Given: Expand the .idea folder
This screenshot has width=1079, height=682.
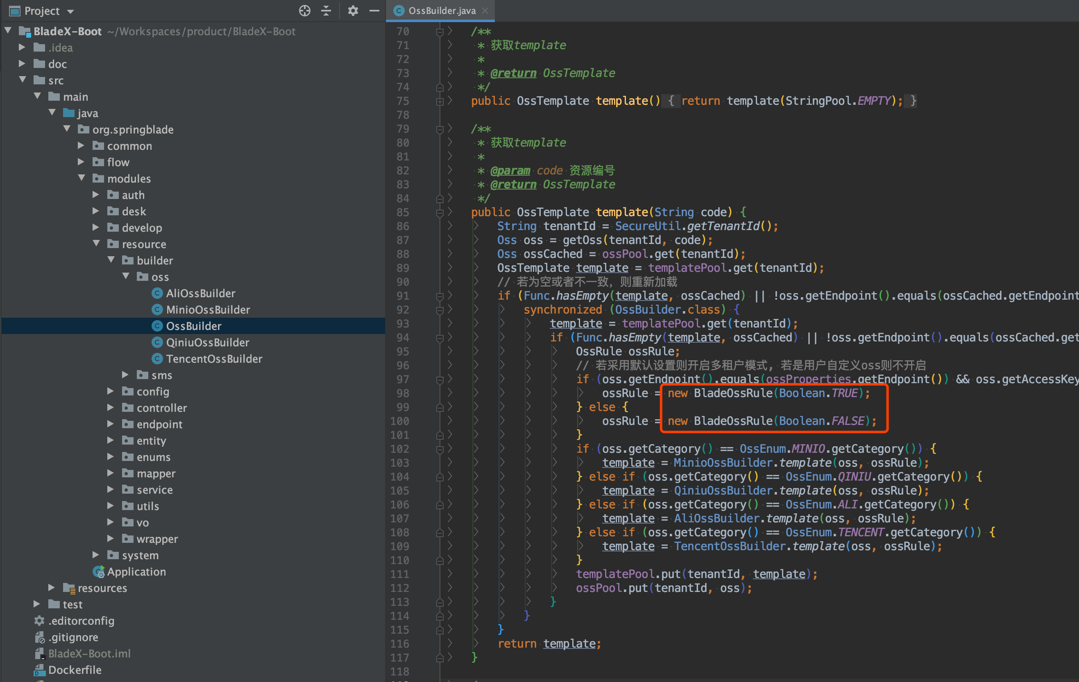Looking at the screenshot, I should [x=22, y=47].
